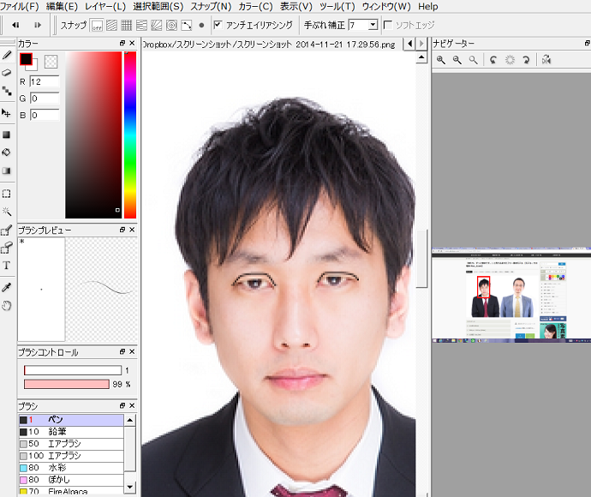Close the カラー panel

132,43
